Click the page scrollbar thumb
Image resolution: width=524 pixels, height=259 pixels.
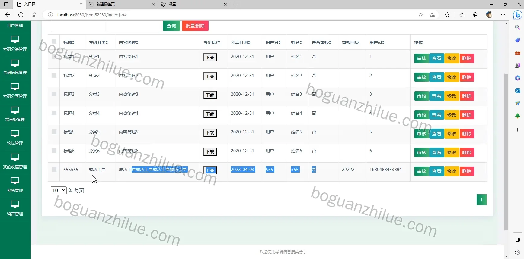click(x=506, y=152)
